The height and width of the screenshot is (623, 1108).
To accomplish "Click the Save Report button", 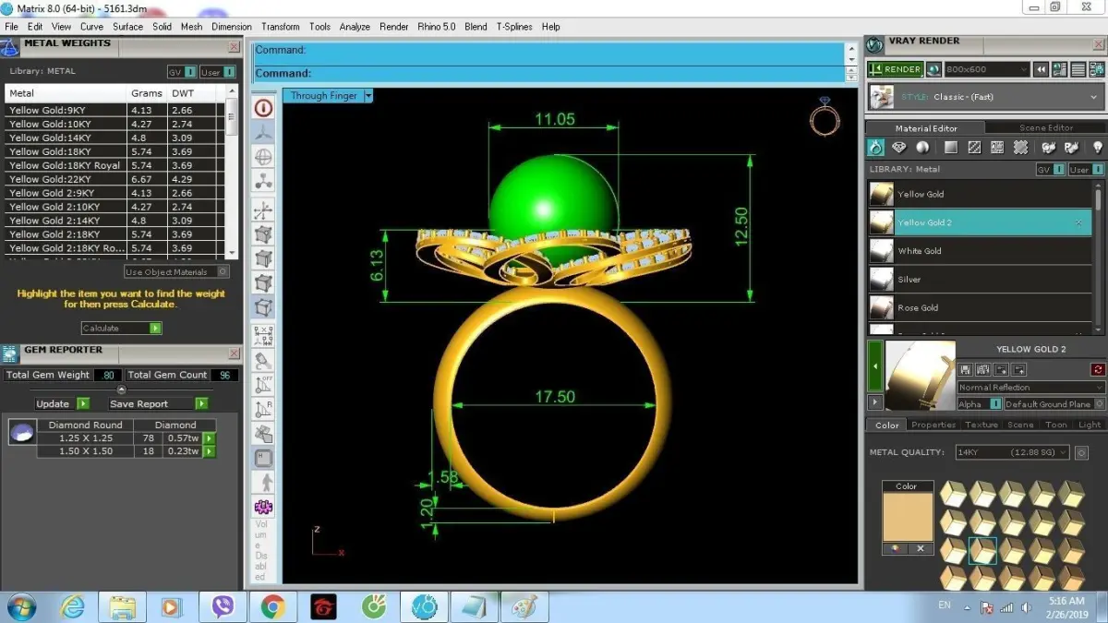I will coord(157,404).
